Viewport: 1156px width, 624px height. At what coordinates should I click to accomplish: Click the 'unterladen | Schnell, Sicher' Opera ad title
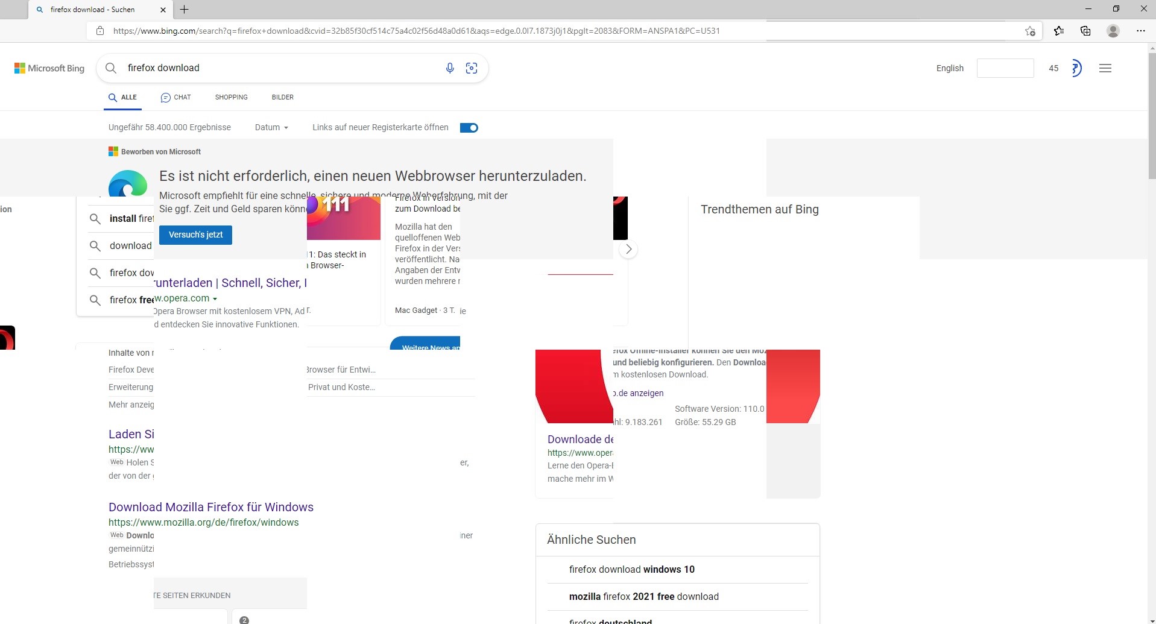[230, 283]
